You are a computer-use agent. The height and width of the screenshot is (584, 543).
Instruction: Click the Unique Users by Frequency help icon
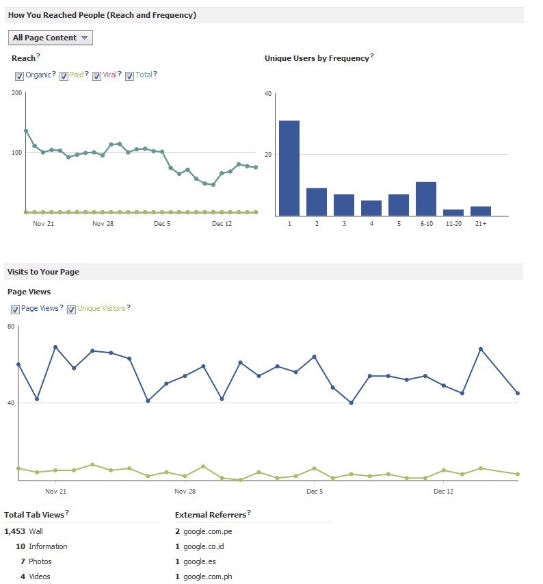(371, 56)
